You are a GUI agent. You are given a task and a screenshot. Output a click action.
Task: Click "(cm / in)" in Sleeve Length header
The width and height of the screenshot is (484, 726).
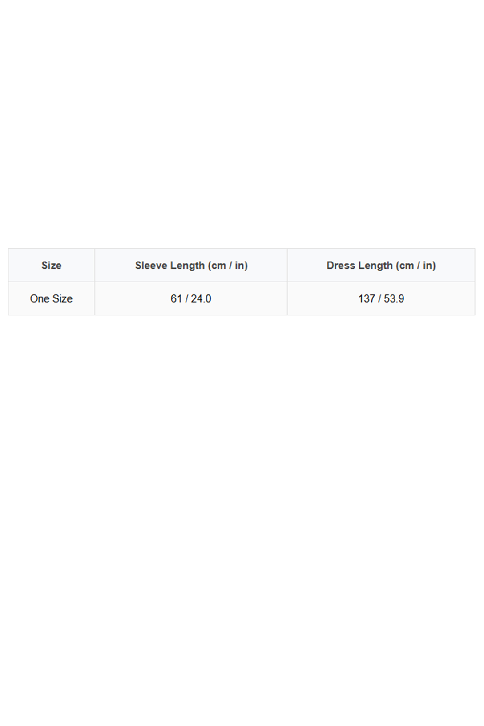[x=228, y=266]
